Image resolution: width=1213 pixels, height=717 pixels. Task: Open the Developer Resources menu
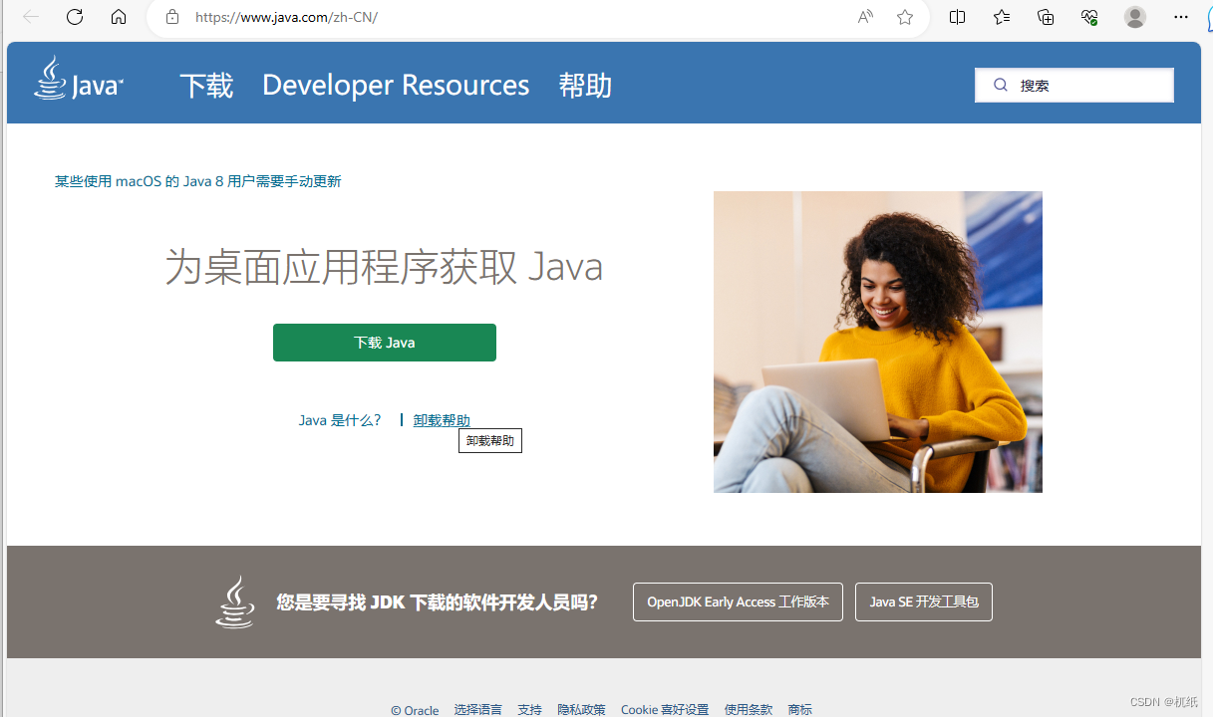[395, 87]
